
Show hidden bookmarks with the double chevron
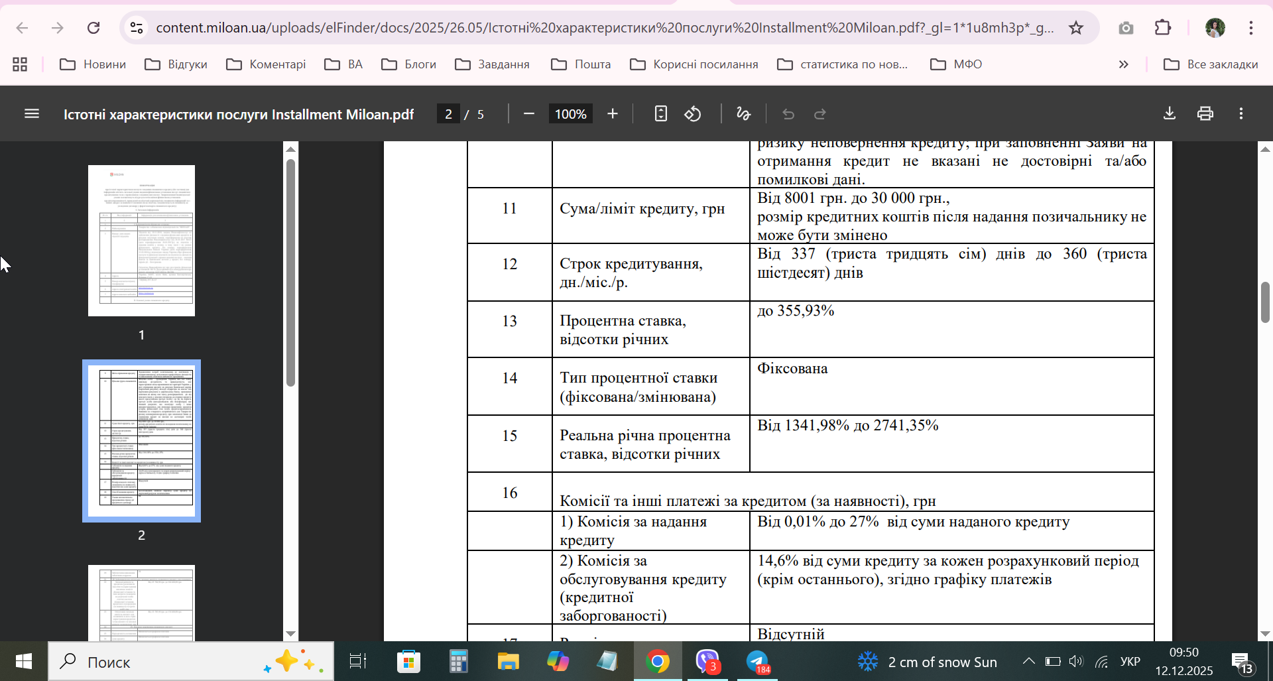[1123, 64]
